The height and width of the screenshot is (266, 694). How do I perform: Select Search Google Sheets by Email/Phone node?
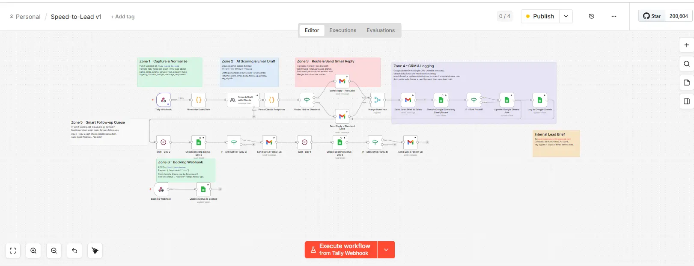pos(441,100)
